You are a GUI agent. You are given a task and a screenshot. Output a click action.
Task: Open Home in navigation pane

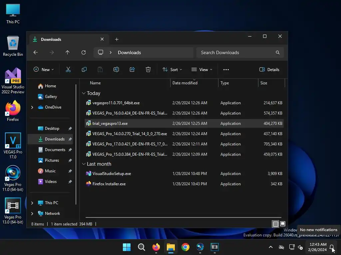(51, 86)
